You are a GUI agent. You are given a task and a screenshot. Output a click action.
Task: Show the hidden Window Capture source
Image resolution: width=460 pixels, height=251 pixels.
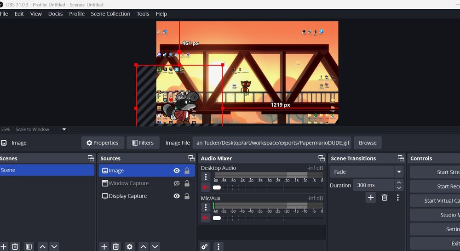(177, 183)
